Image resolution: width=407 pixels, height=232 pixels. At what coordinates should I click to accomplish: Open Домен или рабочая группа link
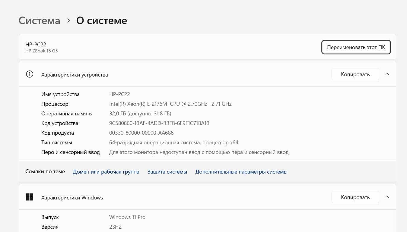[106, 172]
